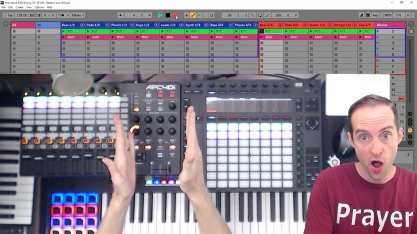Viewport: 417px width, 234px height.
Task: Enable MIDI map mode
Action: point(388,16)
